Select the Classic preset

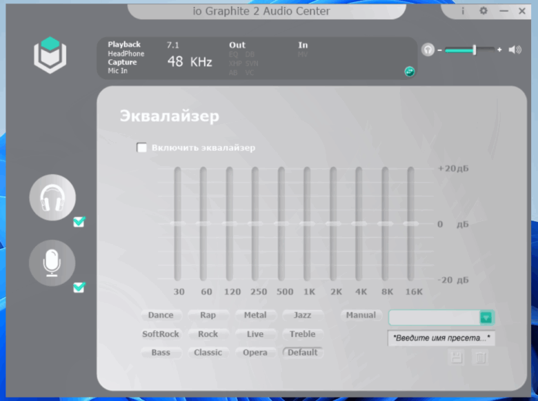point(208,352)
